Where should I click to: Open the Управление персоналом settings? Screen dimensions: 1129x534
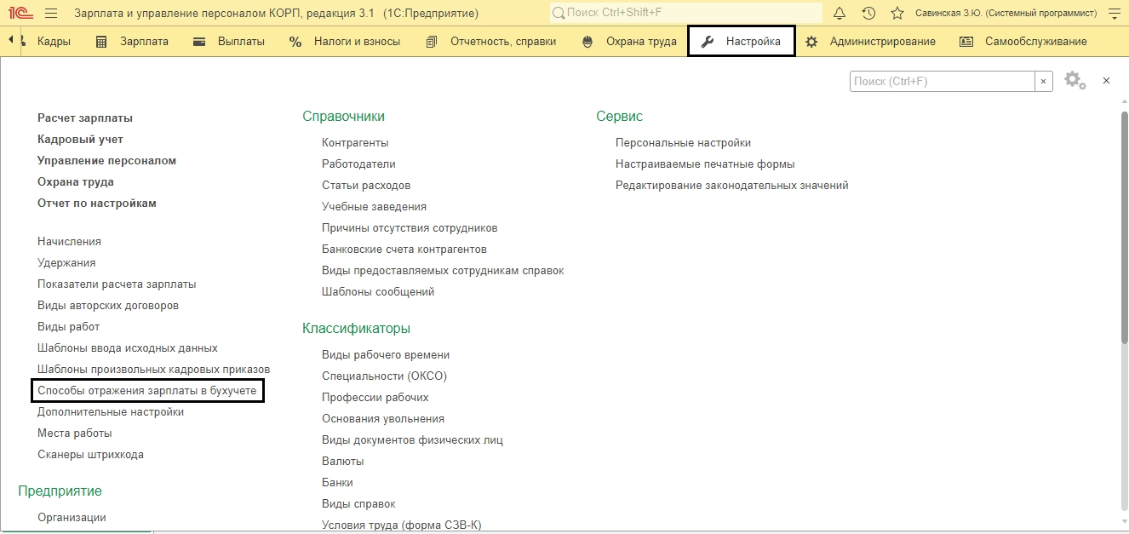(x=107, y=160)
